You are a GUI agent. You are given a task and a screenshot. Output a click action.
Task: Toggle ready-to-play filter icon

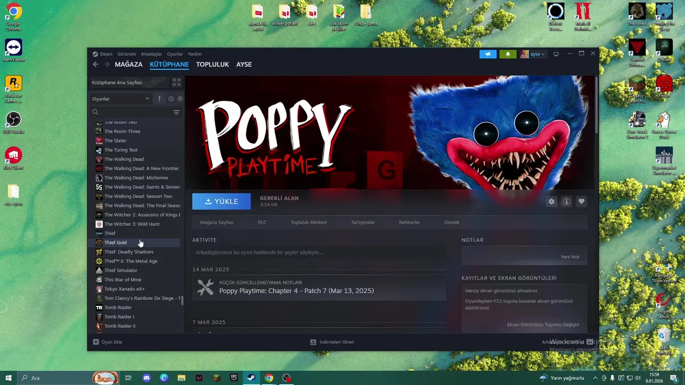180,98
